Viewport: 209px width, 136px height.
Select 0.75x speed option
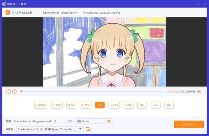[x=85, y=105]
